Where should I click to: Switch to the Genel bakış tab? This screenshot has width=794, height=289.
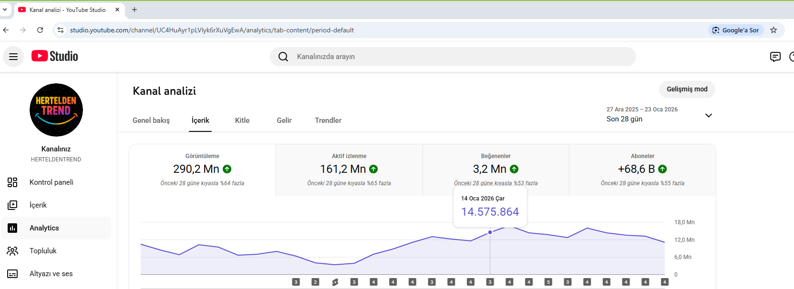pos(151,120)
